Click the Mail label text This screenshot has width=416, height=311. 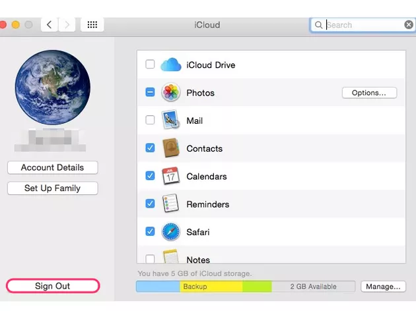[195, 121]
